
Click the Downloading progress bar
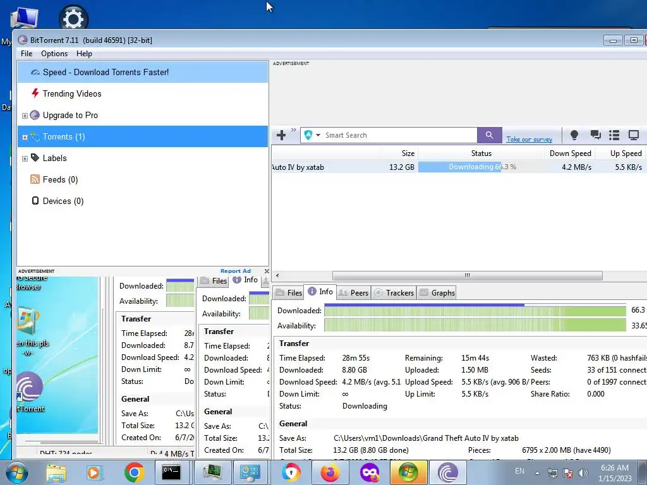point(481,167)
